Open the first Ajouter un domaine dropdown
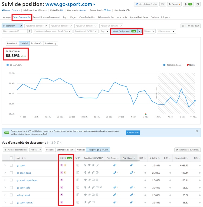Screen dimensions: 203x207 click(x=36, y=26)
